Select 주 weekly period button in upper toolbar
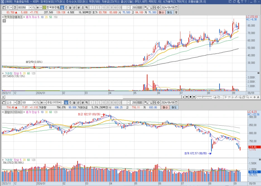The height and width of the screenshot is (186, 261). point(66,8)
